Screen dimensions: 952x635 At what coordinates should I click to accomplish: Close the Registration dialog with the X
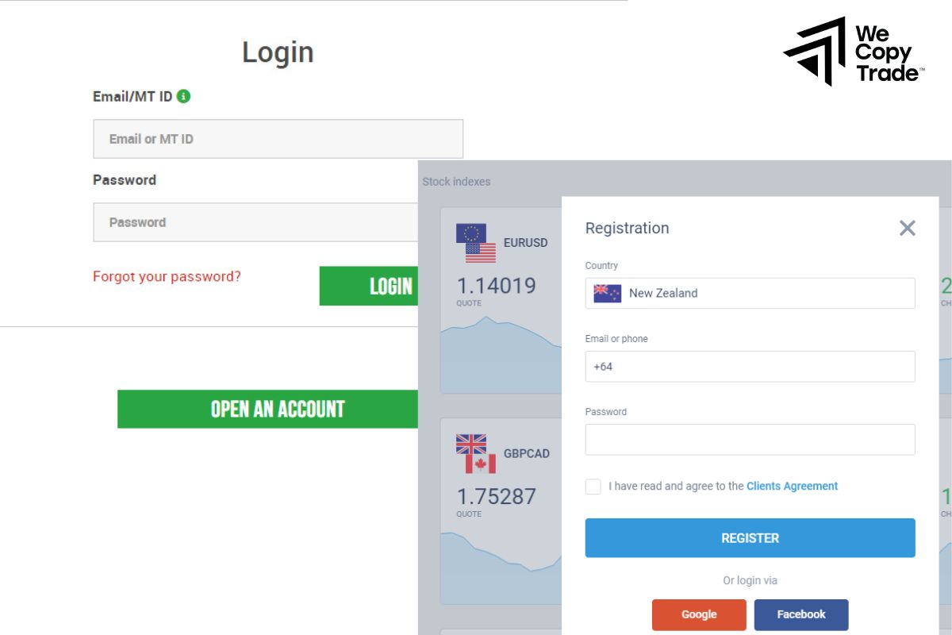click(908, 228)
